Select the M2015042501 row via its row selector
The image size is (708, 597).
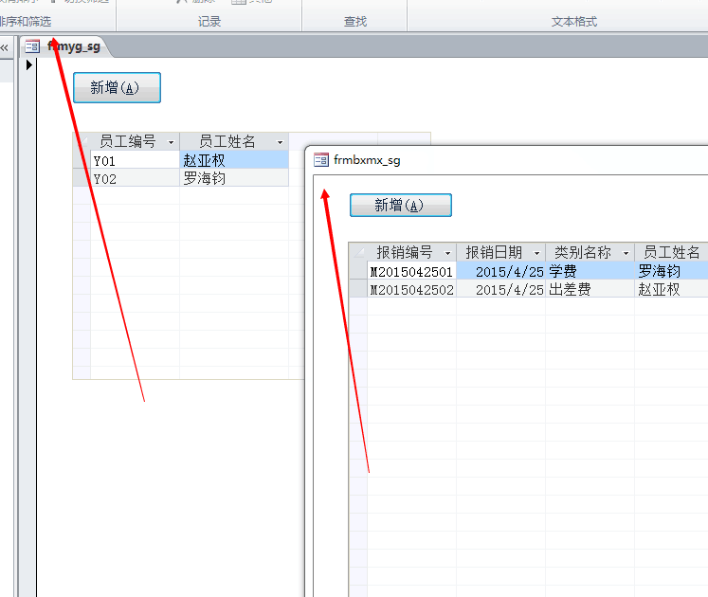coord(357,271)
